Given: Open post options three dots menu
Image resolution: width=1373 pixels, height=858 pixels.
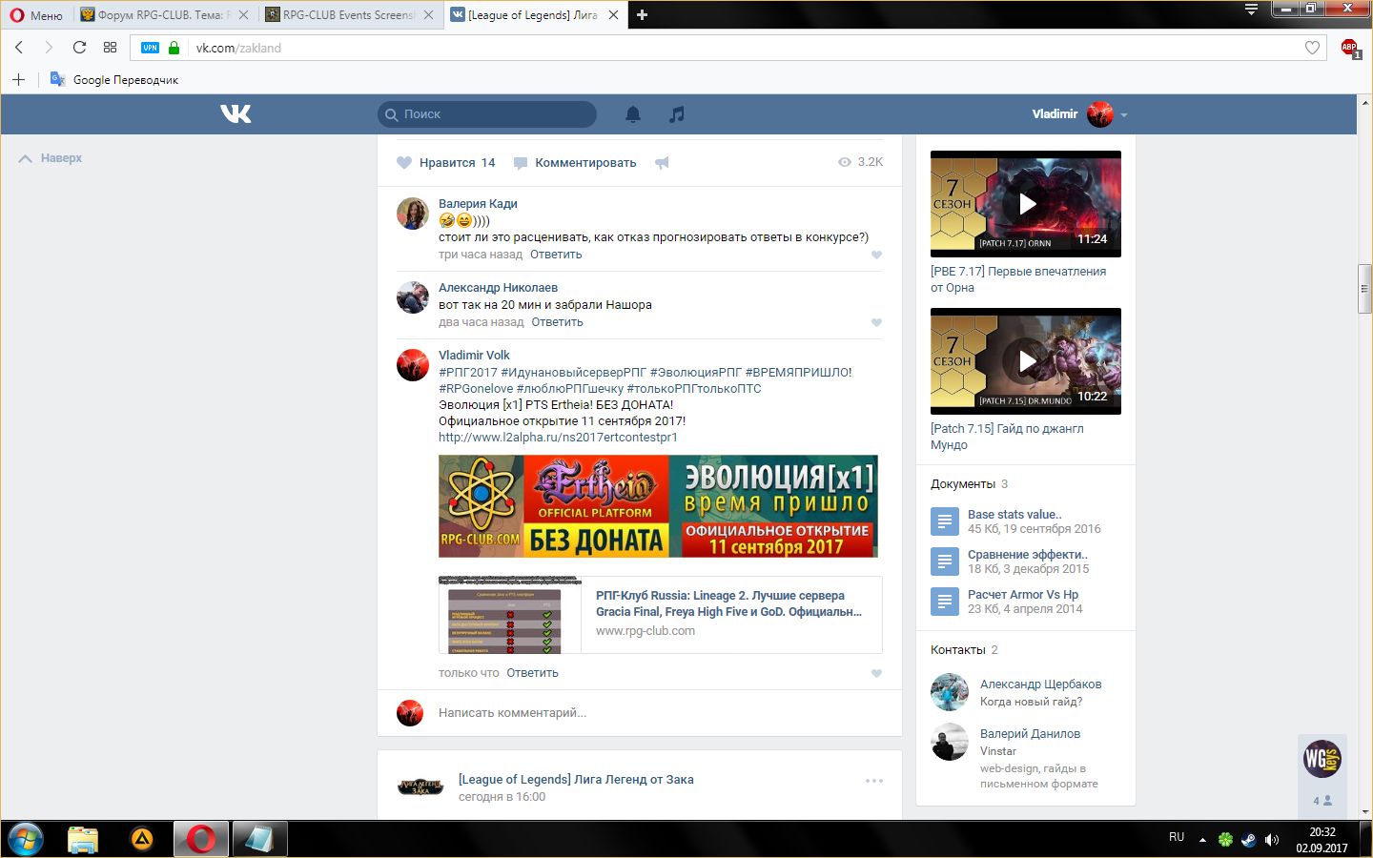Looking at the screenshot, I should 874,781.
